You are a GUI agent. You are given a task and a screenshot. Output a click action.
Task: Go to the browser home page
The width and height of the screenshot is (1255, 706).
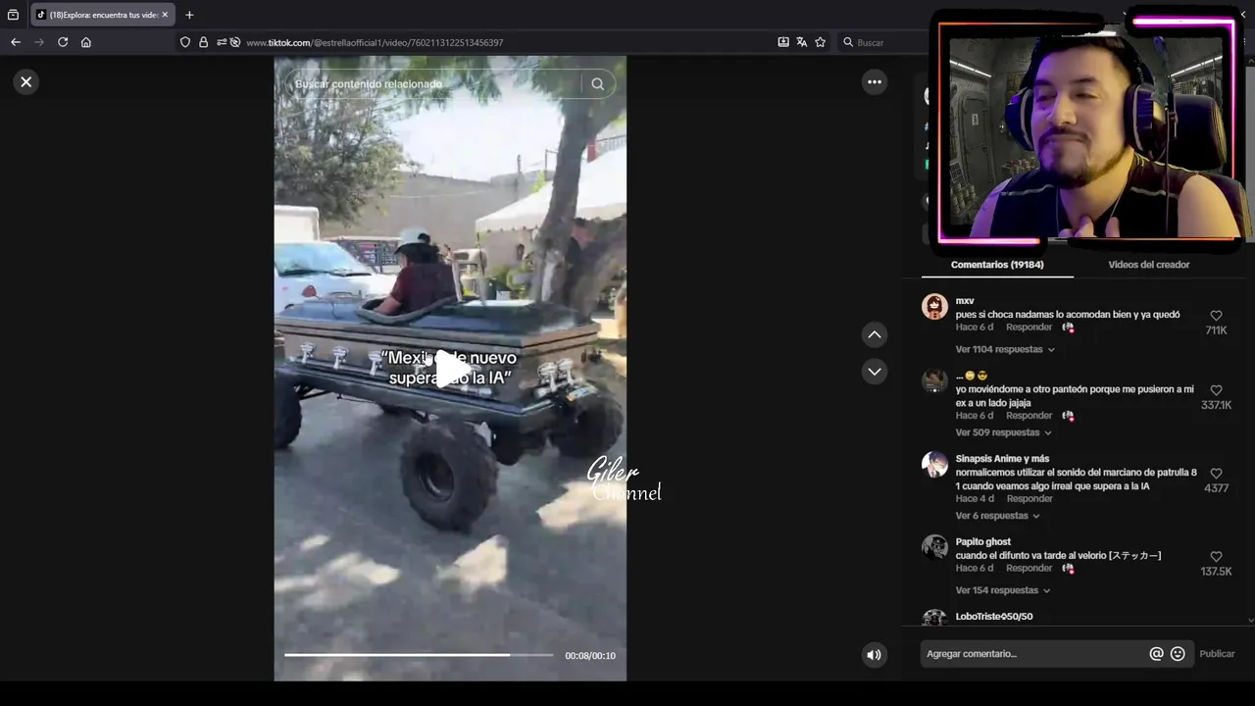pos(86,42)
